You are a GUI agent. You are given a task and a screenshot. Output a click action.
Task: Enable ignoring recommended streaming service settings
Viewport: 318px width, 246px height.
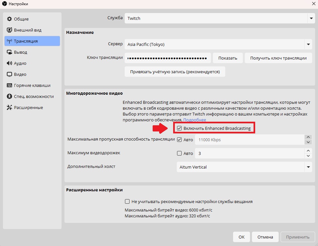(x=127, y=201)
